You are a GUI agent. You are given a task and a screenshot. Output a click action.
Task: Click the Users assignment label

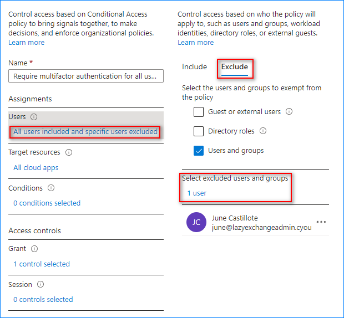[x=17, y=117]
